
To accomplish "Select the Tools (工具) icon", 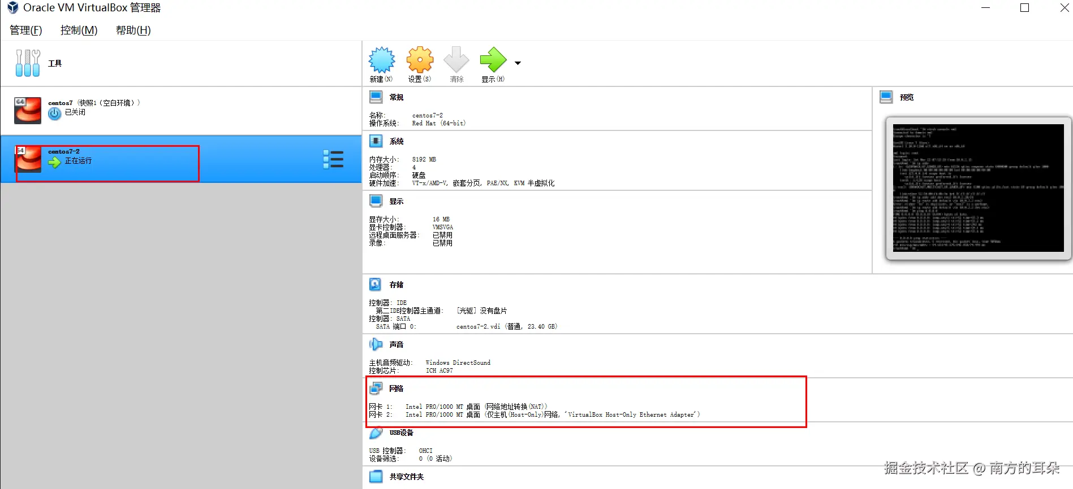I will [28, 63].
